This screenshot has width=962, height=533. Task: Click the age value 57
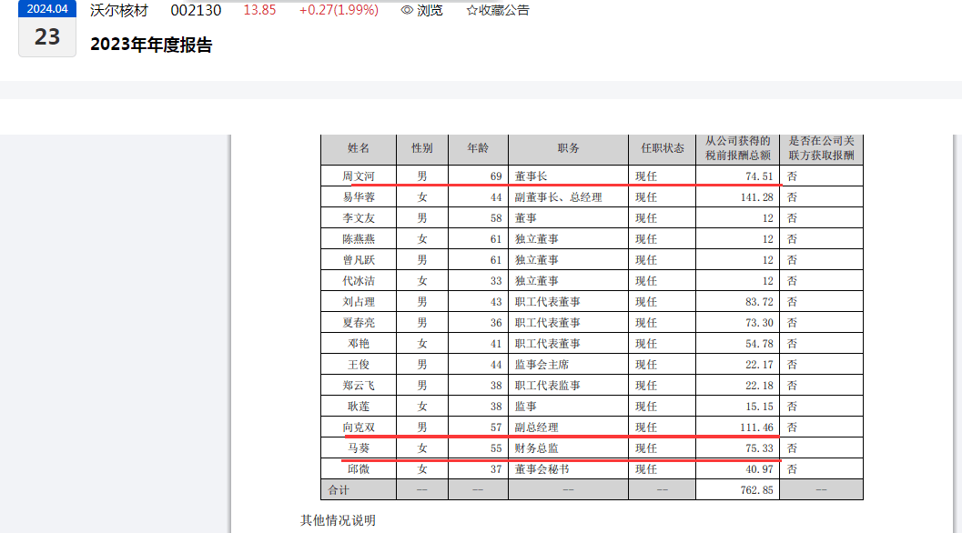(496, 427)
